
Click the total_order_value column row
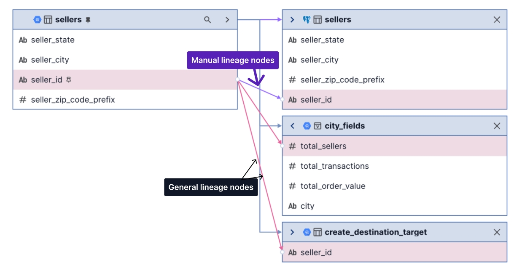tap(332, 186)
